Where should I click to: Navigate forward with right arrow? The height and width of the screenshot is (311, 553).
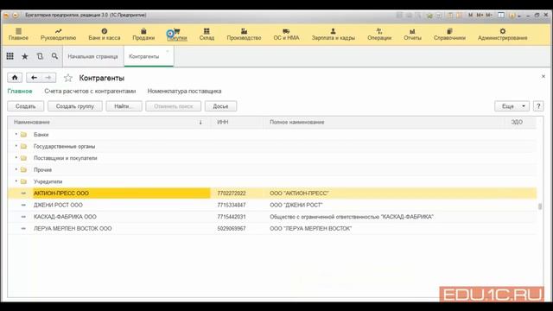48,78
